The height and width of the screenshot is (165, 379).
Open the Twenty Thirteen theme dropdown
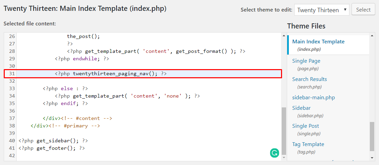coord(321,10)
